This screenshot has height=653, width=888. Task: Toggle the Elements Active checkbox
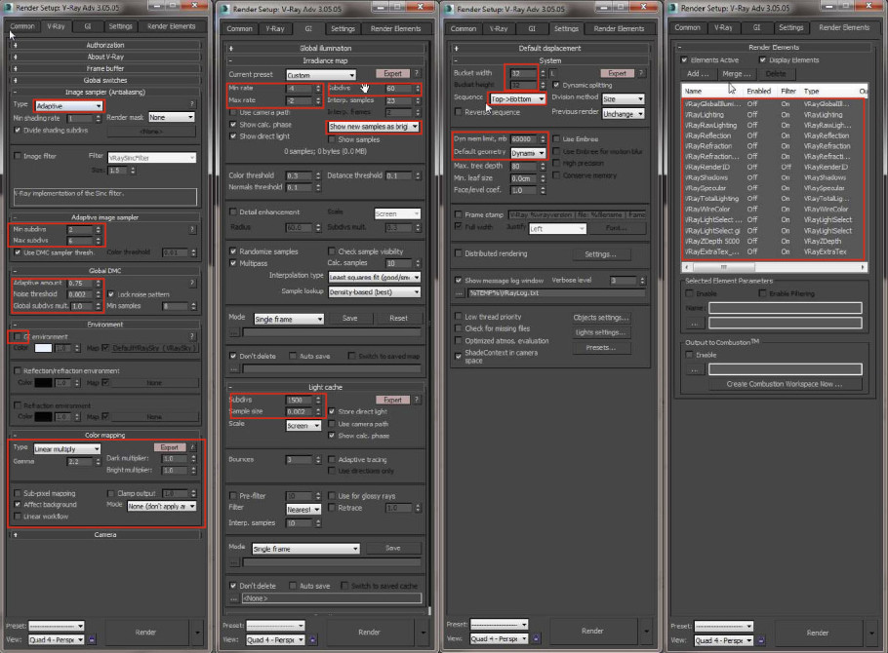684,60
